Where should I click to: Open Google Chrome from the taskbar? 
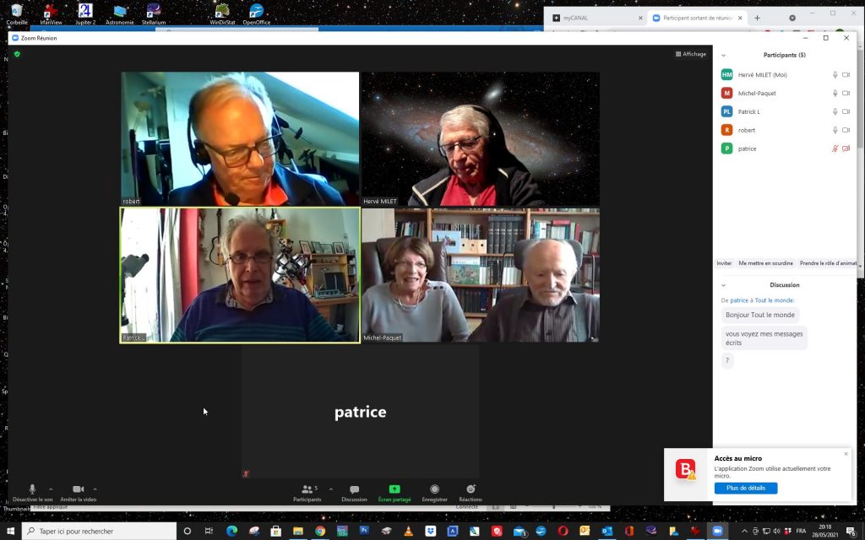320,532
